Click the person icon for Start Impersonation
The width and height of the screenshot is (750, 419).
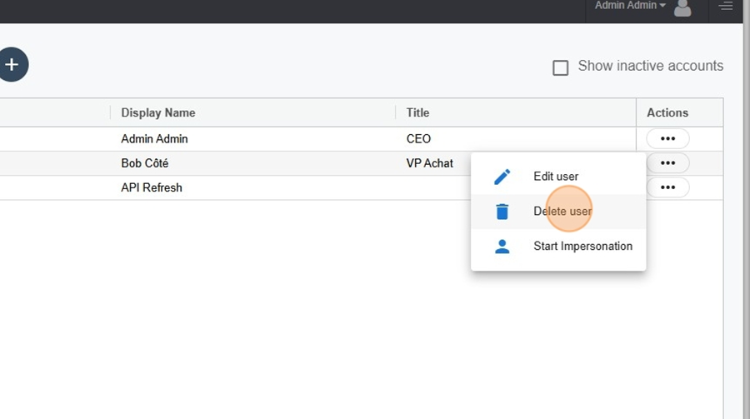click(502, 247)
